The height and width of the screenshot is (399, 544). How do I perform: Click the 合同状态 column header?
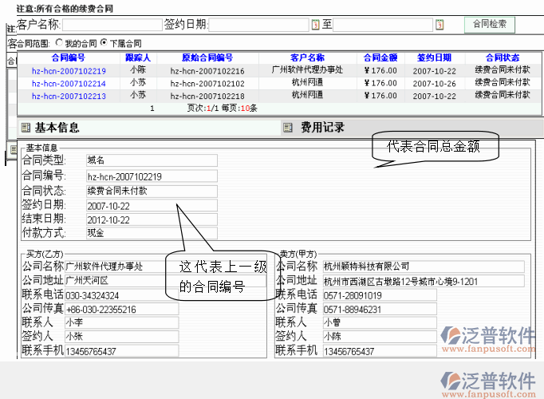click(x=503, y=58)
